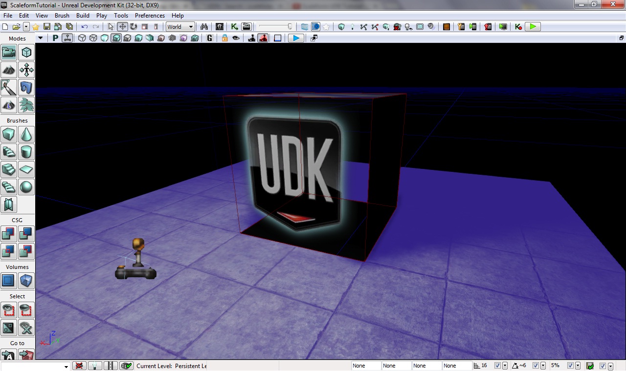Click the CSG Subtract button

pos(26,234)
